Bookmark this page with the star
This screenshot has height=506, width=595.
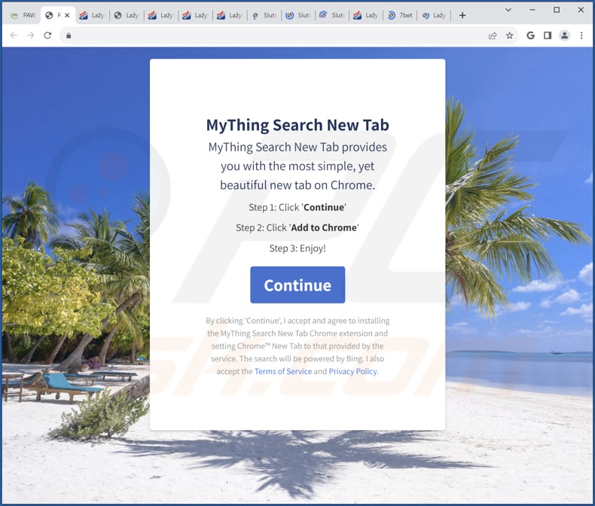coord(510,35)
